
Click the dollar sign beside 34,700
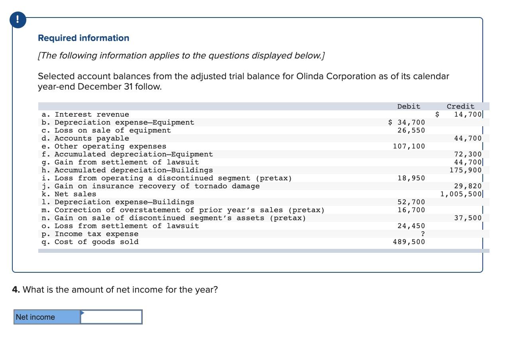390,122
